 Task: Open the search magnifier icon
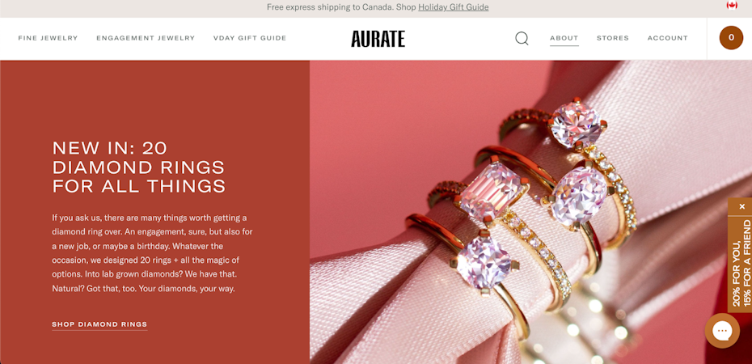click(522, 38)
